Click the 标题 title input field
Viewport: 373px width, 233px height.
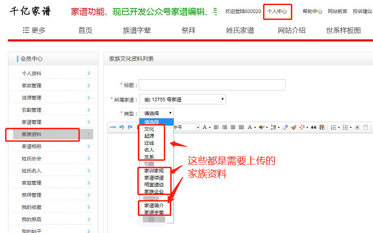click(212, 85)
